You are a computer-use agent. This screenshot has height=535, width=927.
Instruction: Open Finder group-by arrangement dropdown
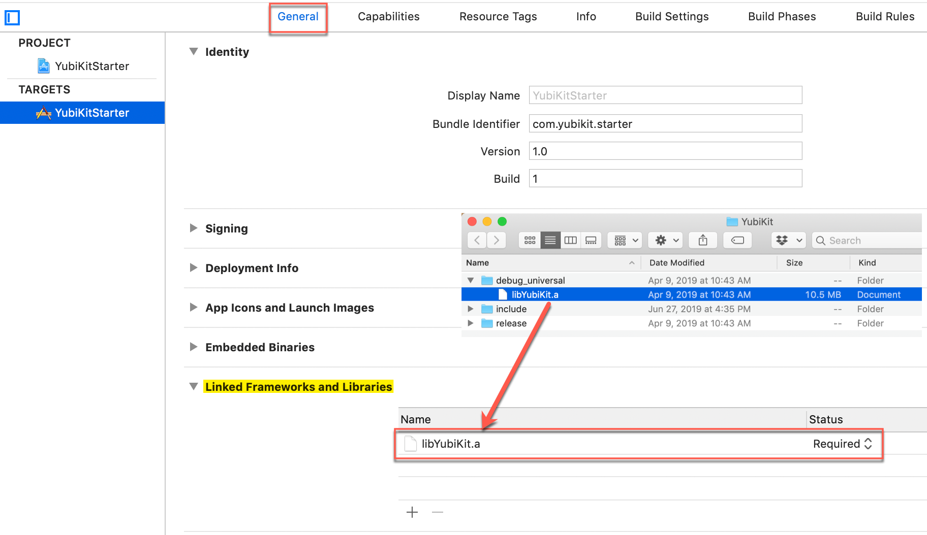[625, 240]
